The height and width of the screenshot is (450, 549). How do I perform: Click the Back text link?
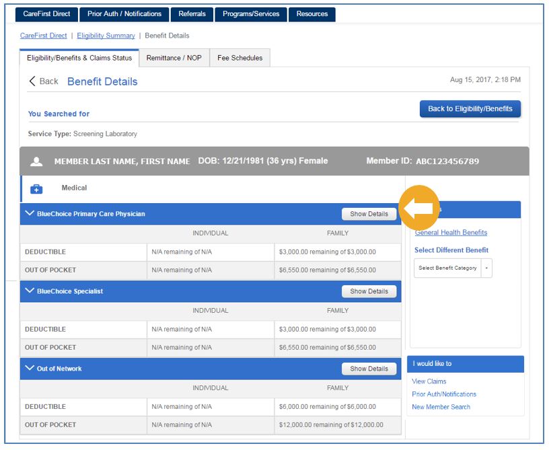click(48, 81)
